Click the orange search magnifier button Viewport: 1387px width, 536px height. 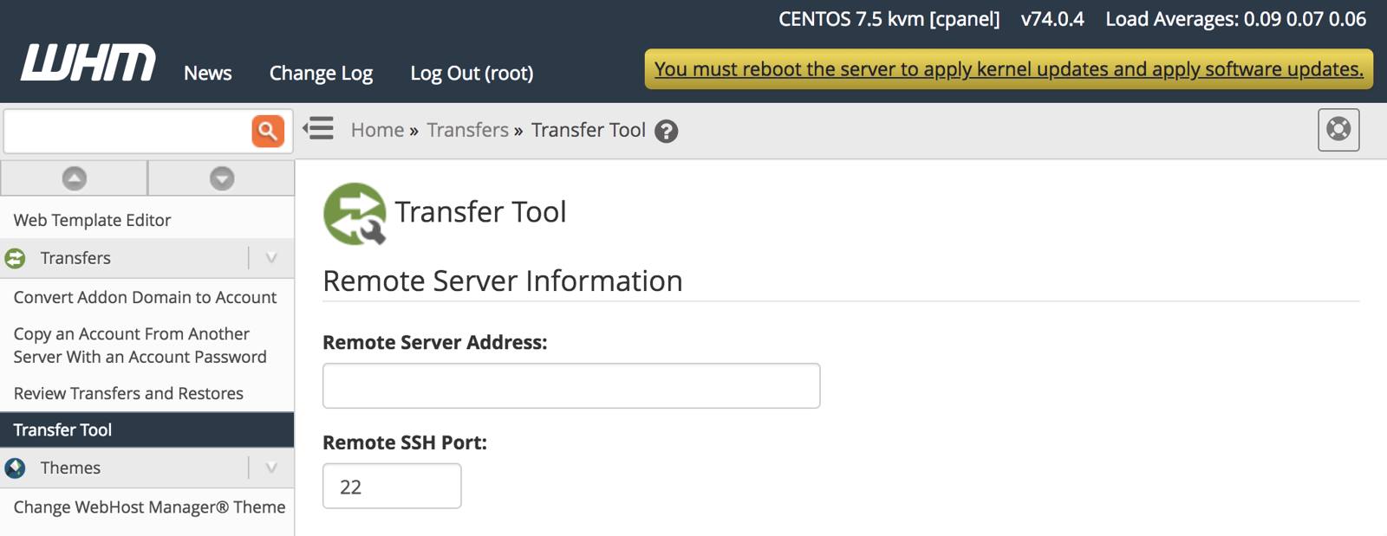point(268,131)
